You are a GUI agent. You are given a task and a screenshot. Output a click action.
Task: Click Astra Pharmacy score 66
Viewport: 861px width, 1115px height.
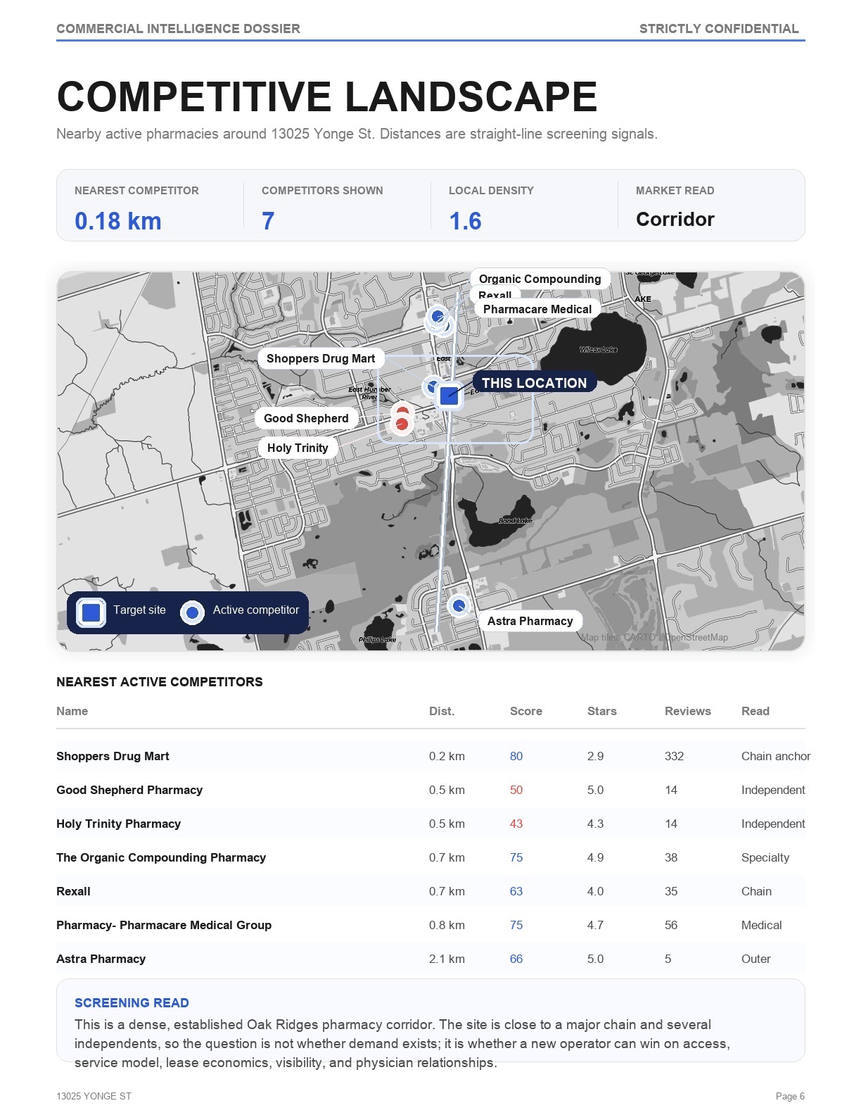tap(516, 959)
